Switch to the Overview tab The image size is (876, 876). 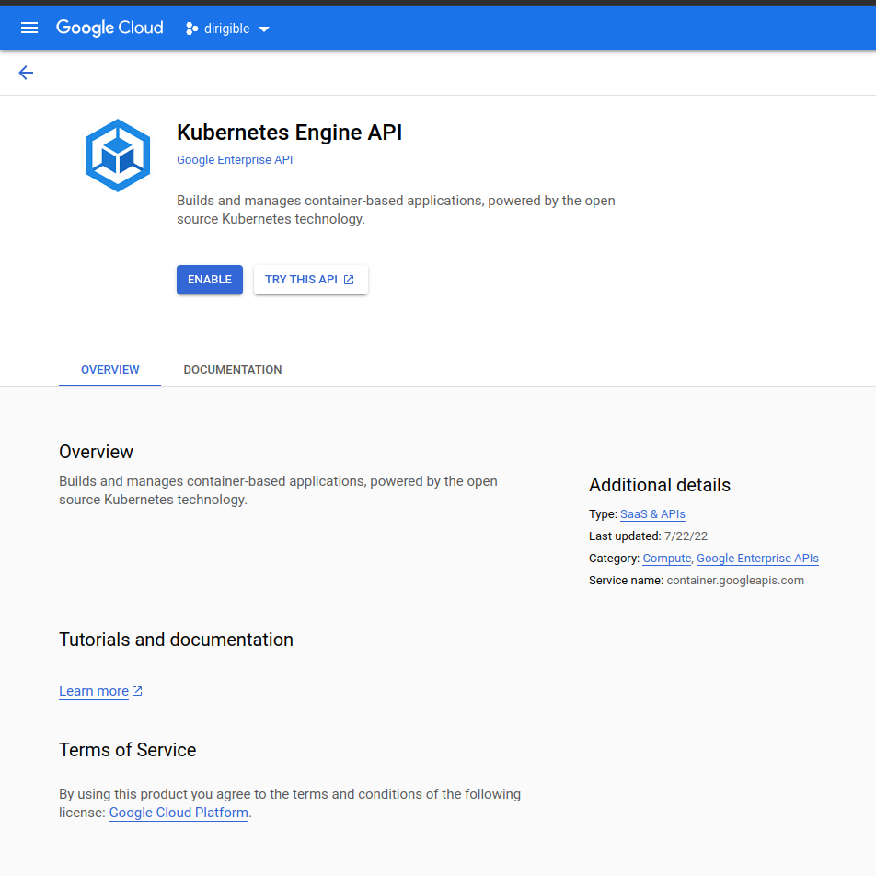(x=110, y=369)
